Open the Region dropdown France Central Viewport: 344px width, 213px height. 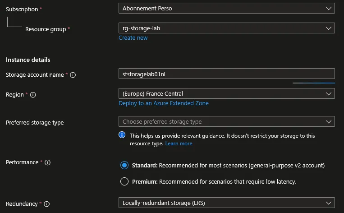[227, 93]
